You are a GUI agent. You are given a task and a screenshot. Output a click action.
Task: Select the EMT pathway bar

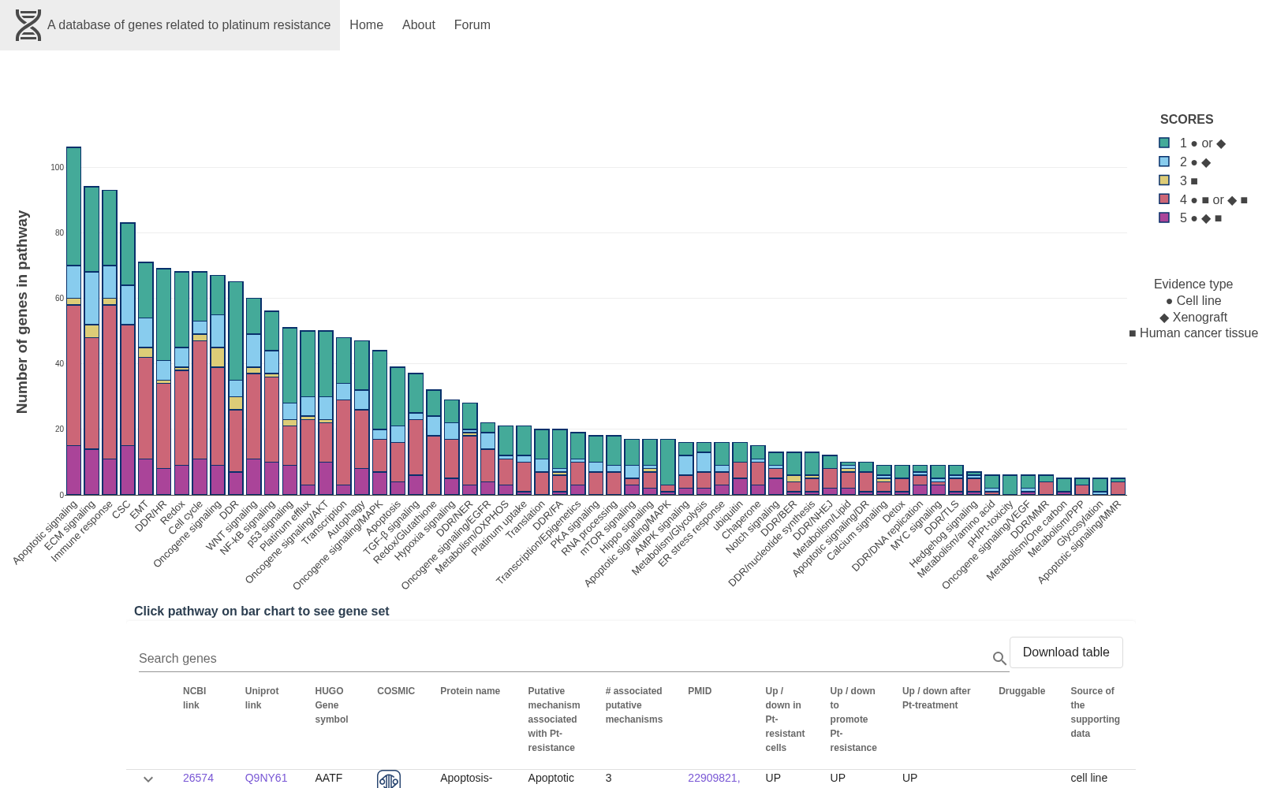(146, 378)
